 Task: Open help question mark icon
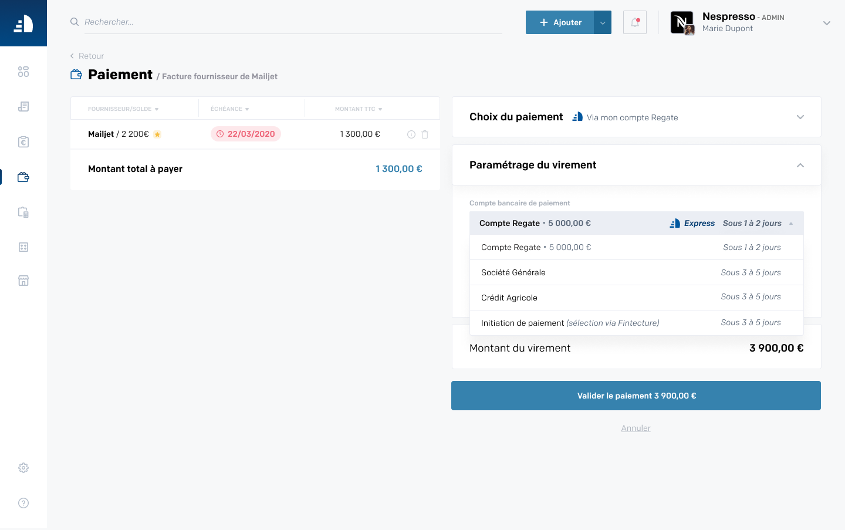coord(23,503)
